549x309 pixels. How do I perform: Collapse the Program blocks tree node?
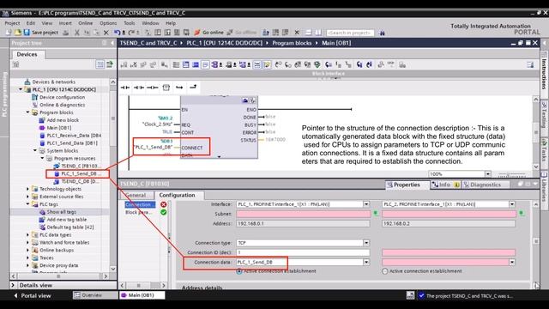pyautogui.click(x=28, y=112)
